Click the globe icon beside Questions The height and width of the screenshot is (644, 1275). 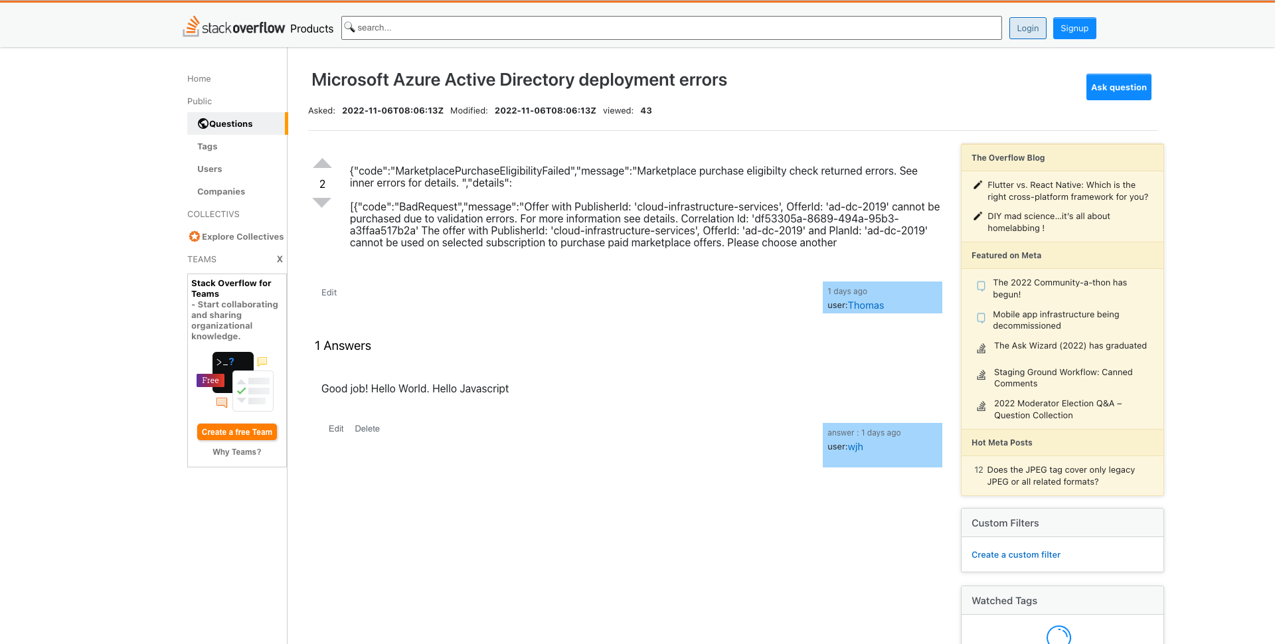tap(203, 123)
